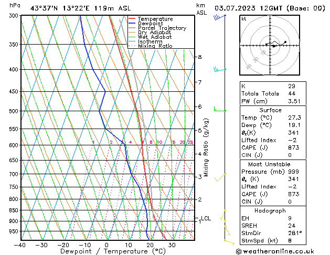Click the kt unit label in the hodograph
The image size is (330, 255).
(x=244, y=19)
